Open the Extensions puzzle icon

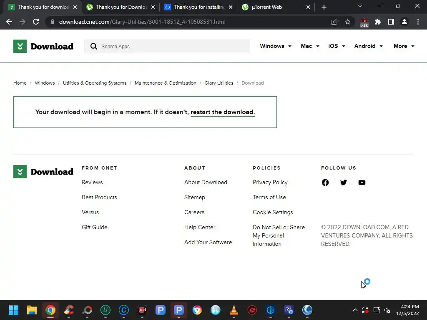[378, 22]
